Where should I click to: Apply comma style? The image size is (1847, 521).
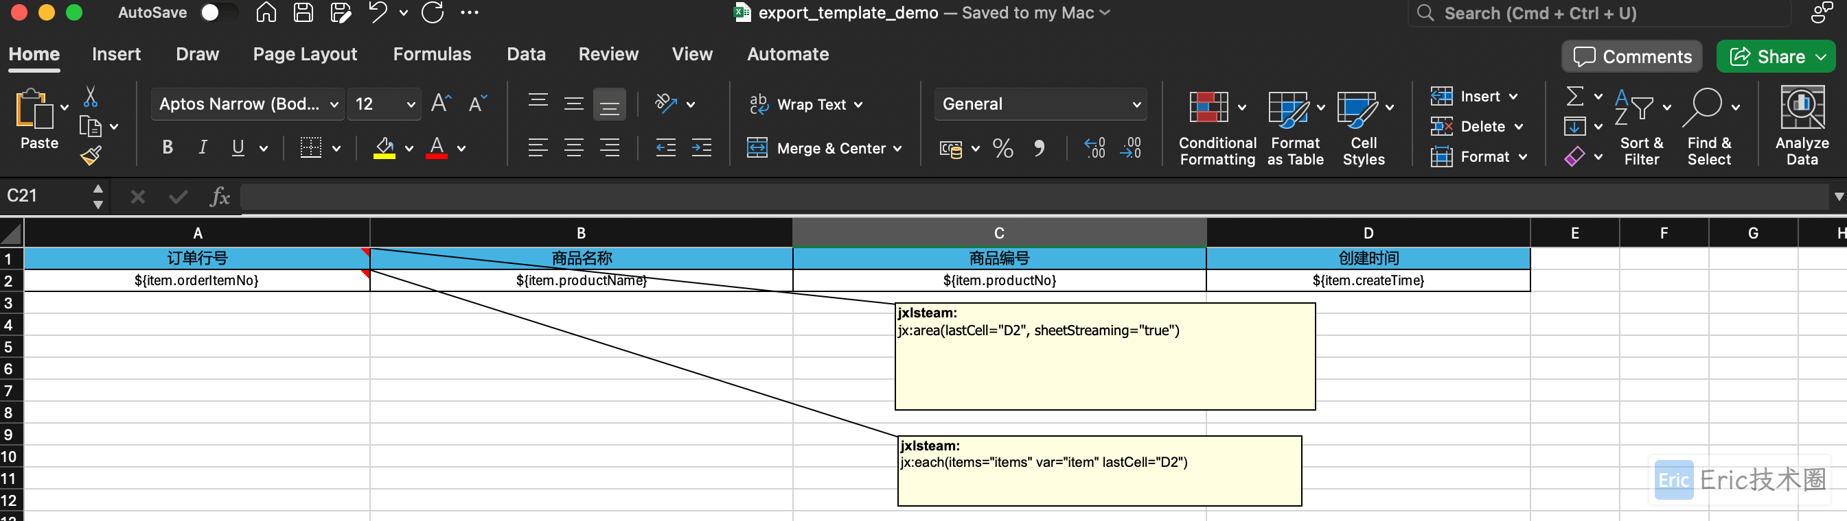[1039, 148]
